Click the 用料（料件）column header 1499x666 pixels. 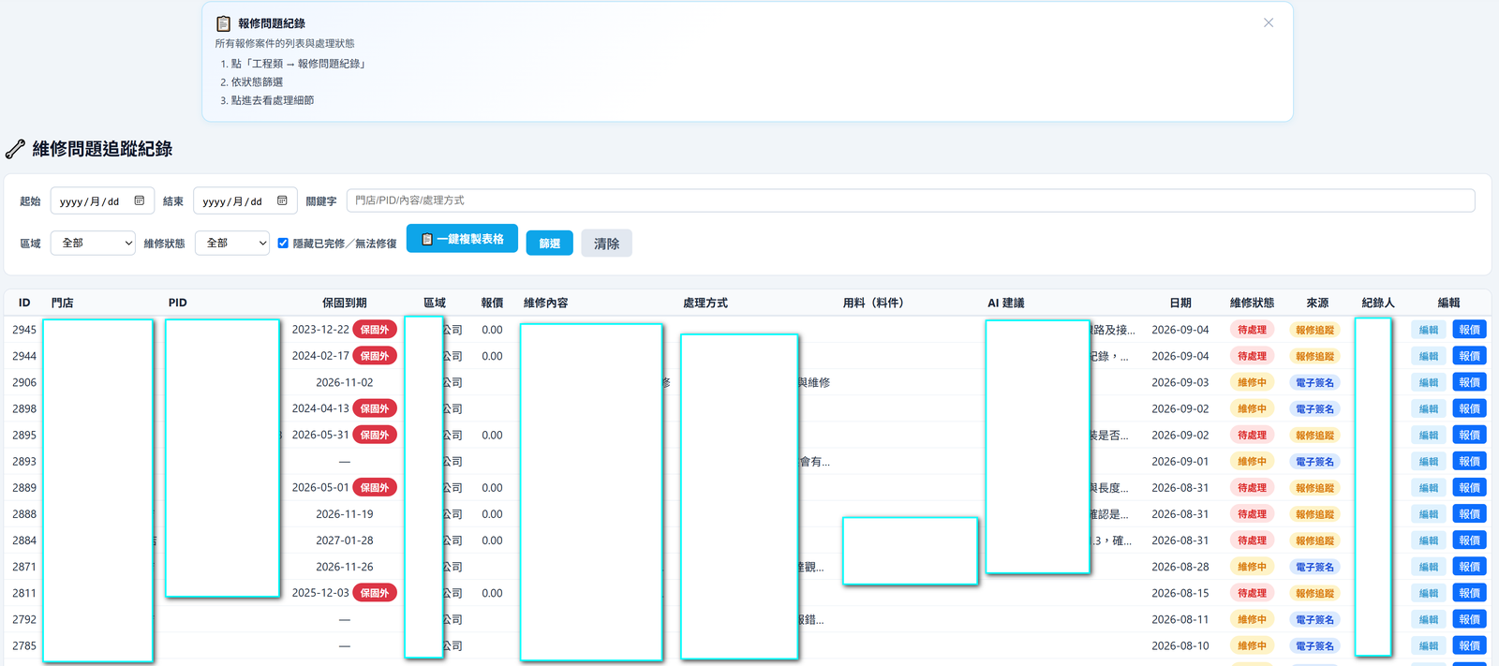coord(873,303)
